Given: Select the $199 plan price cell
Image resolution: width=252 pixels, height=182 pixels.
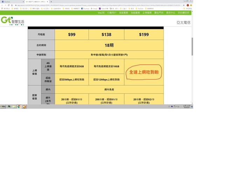Looking at the screenshot, I should (144, 34).
